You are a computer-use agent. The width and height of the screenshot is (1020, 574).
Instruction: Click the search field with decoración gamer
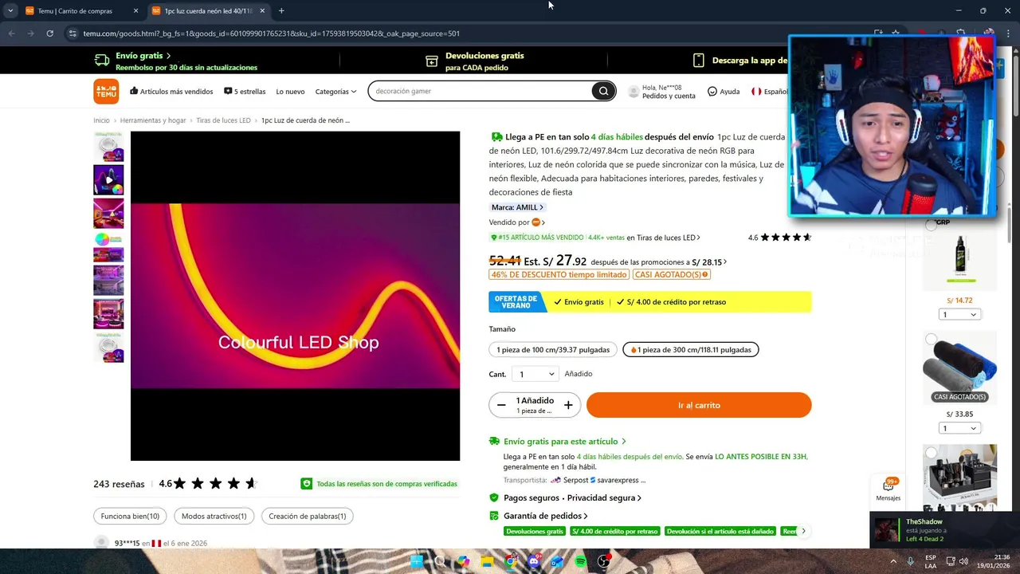[481, 91]
